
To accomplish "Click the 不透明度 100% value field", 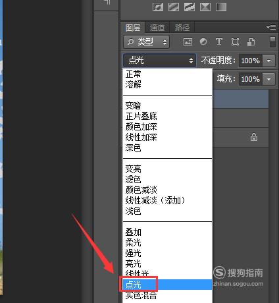I will 251,61.
